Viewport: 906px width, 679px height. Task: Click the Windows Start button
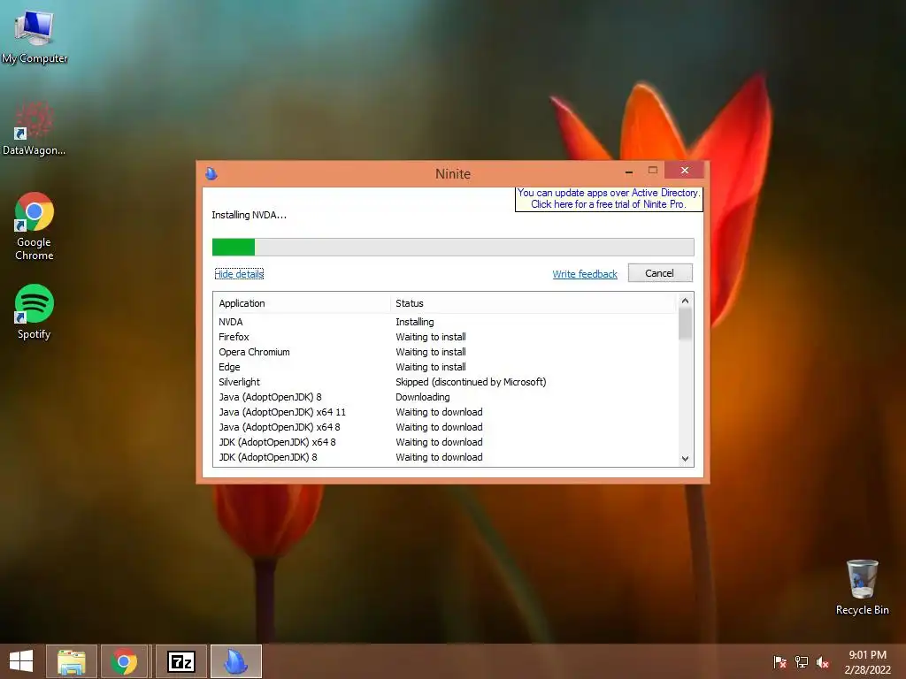[21, 661]
